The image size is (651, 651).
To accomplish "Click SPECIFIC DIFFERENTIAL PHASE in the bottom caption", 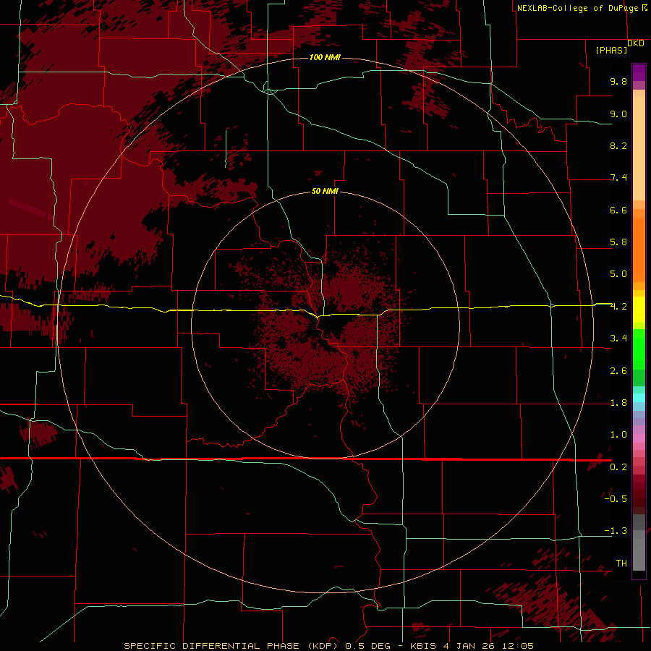I will [211, 646].
